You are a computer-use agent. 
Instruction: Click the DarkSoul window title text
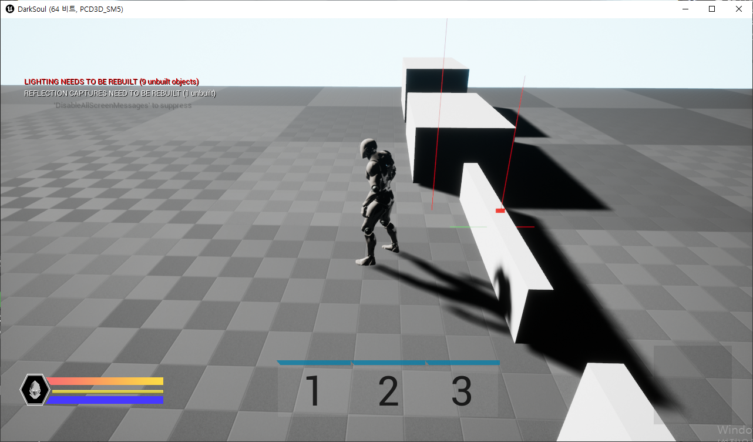pos(70,9)
